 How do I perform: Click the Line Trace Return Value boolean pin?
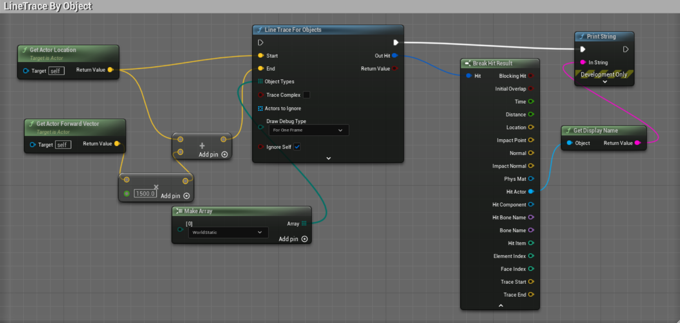tap(395, 69)
